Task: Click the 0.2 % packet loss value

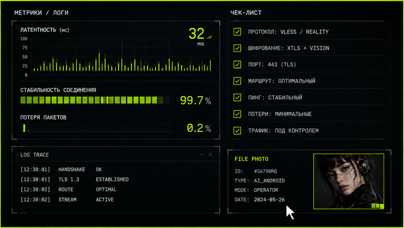Action: pos(199,128)
